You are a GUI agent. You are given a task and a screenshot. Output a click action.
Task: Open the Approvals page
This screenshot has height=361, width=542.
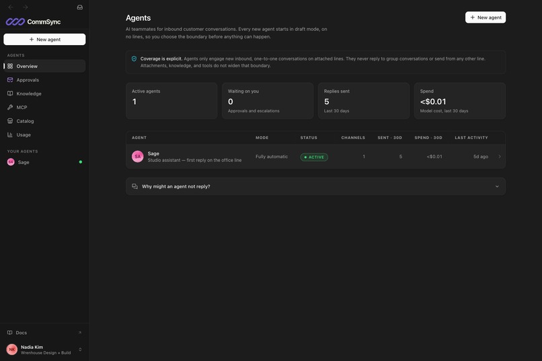coord(44,80)
